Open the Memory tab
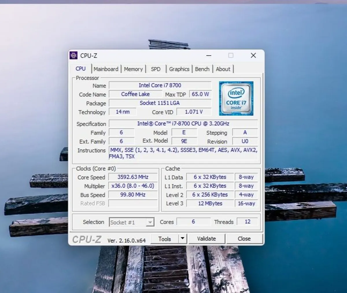The width and height of the screenshot is (347, 293). 133,69
